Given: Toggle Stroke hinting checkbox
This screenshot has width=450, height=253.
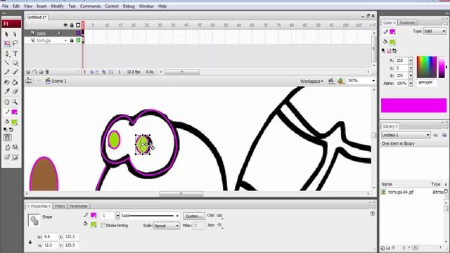Looking at the screenshot, I should pos(103,226).
